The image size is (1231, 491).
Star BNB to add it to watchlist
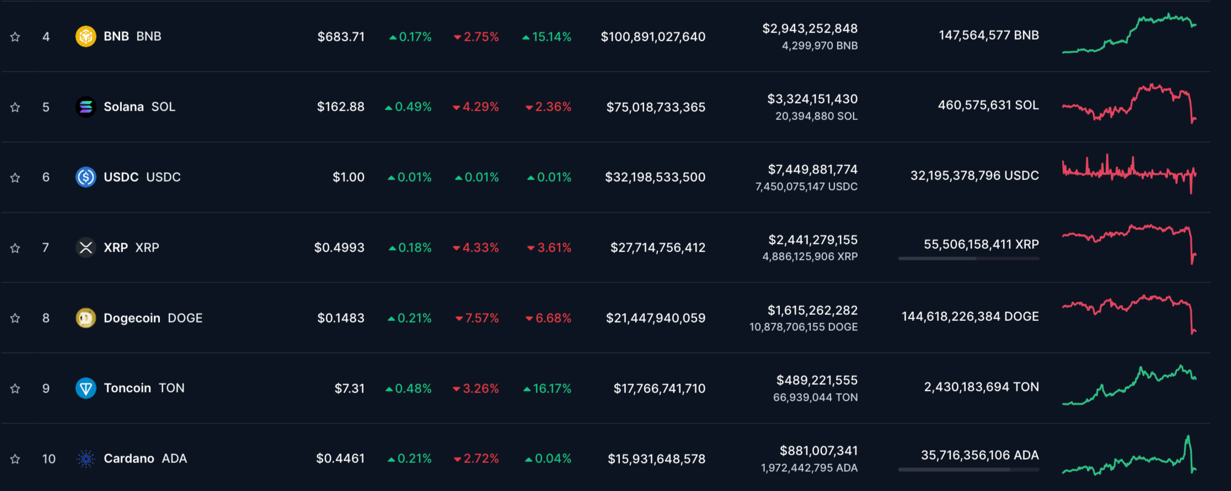click(x=15, y=36)
